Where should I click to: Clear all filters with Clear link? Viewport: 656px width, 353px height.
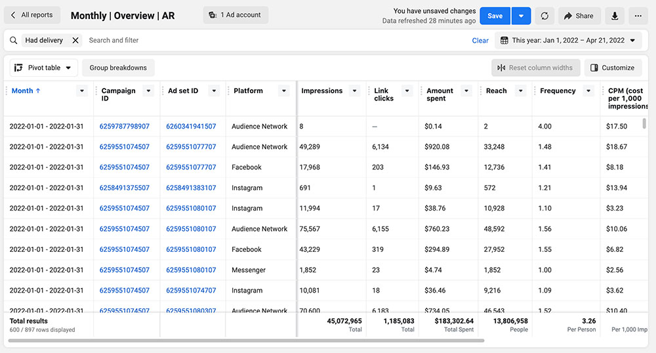(x=480, y=41)
